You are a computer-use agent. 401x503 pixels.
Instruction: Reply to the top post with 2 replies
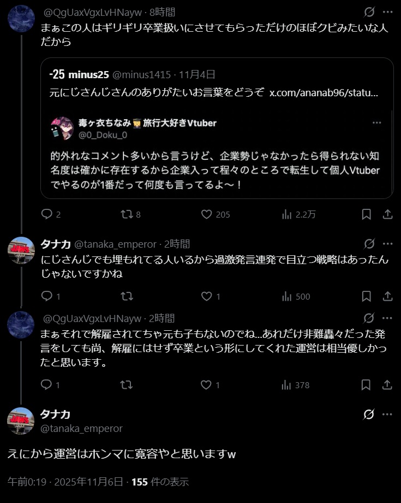(47, 214)
